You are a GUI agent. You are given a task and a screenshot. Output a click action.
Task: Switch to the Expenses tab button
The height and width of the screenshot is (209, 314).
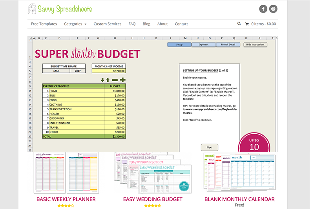pos(204,45)
